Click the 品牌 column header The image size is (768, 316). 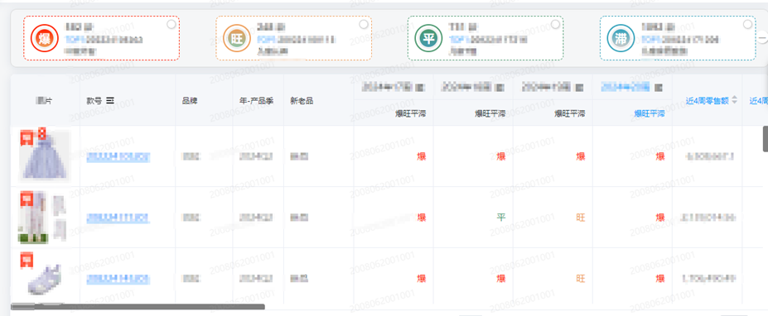tap(190, 101)
